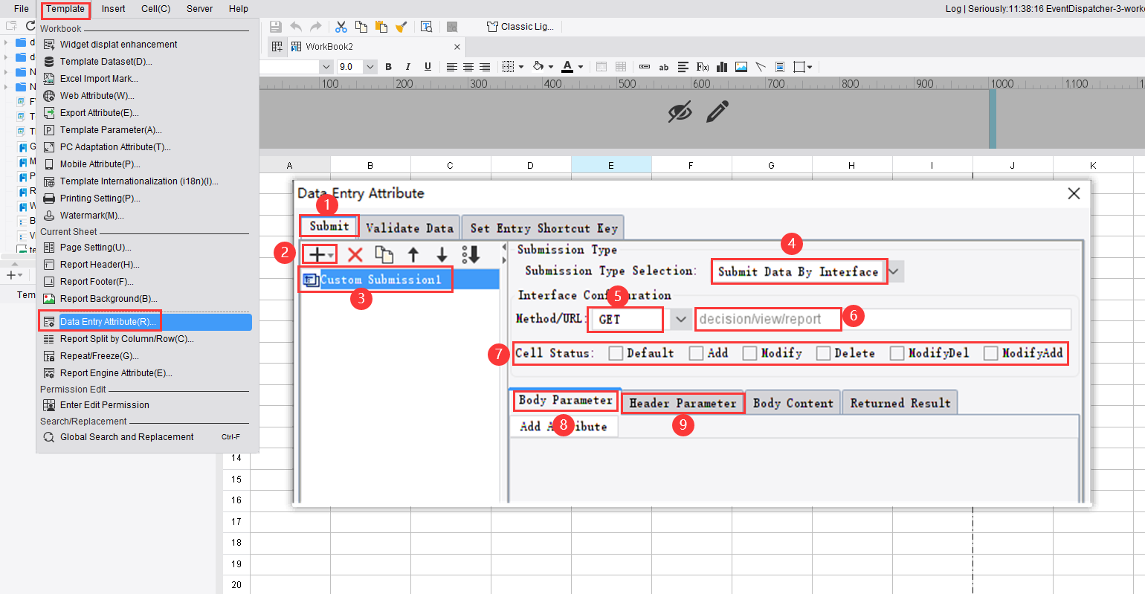The height and width of the screenshot is (594, 1145).
Task: Enable the Default cell status option
Action: pos(616,353)
